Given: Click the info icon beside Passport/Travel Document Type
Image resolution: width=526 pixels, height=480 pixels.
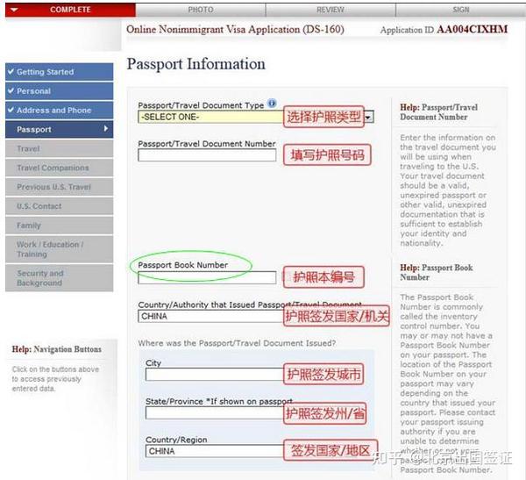Looking at the screenshot, I should tap(272, 104).
